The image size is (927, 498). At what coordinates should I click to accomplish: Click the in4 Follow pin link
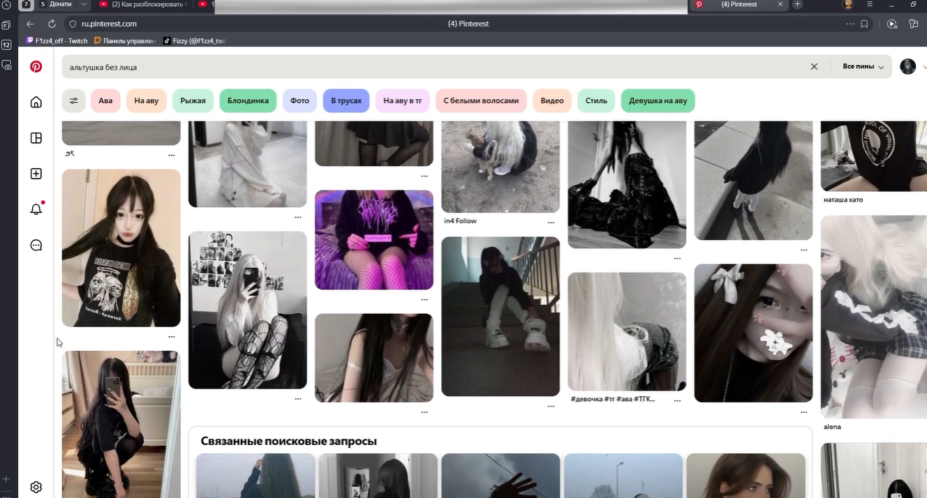pyautogui.click(x=459, y=220)
